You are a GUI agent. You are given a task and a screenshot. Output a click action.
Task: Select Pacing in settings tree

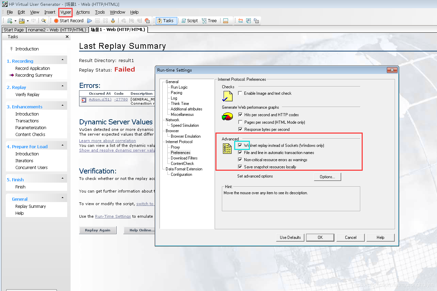point(176,93)
